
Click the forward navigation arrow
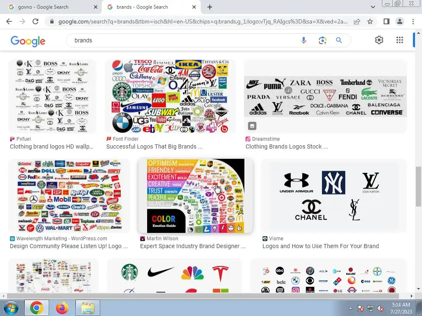point(22,21)
